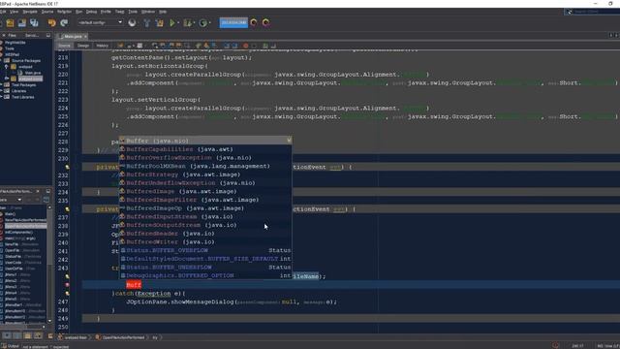620x349 pixels.
Task: Select BufferedInputStream (java.io) completion item
Action: tap(205, 216)
